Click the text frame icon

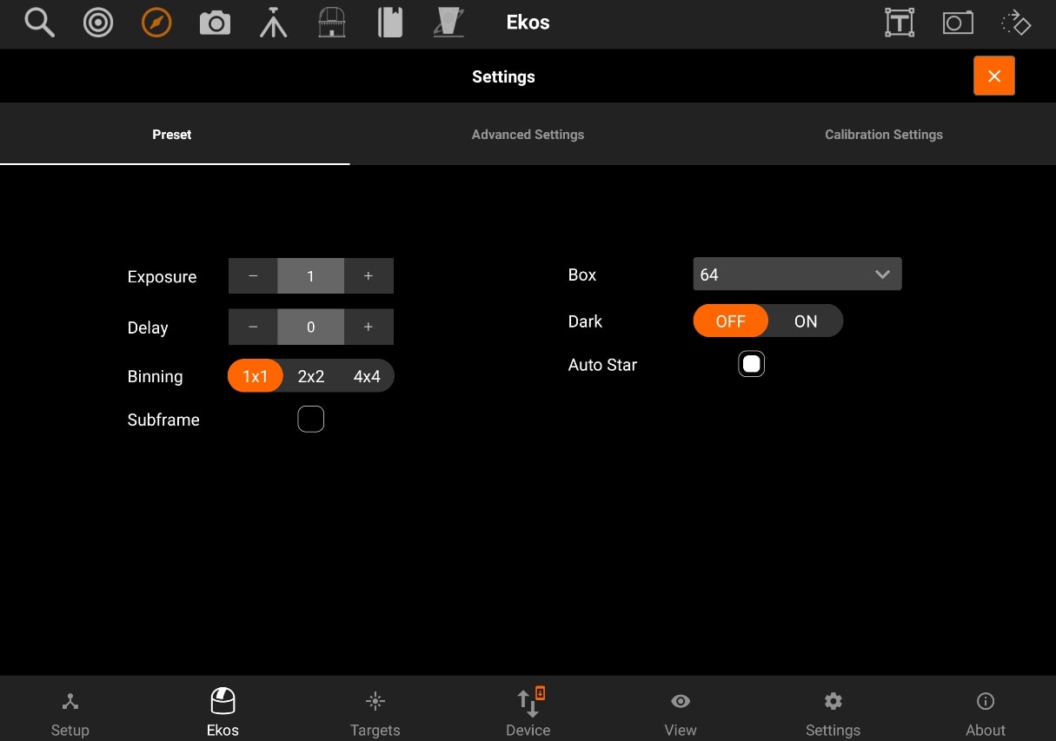point(900,23)
